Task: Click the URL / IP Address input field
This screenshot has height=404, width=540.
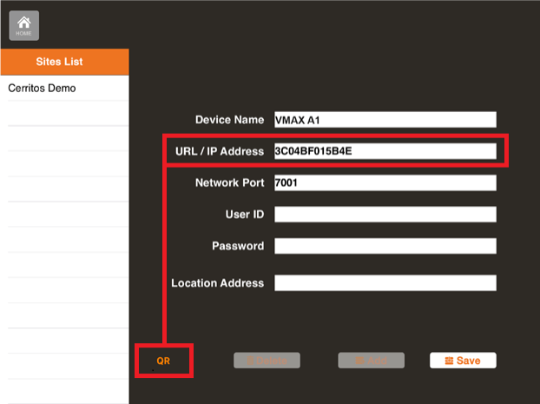Action: coord(385,151)
